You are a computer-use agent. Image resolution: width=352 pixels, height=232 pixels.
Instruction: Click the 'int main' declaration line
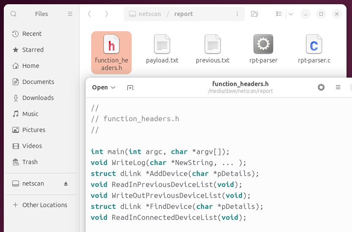coord(160,152)
